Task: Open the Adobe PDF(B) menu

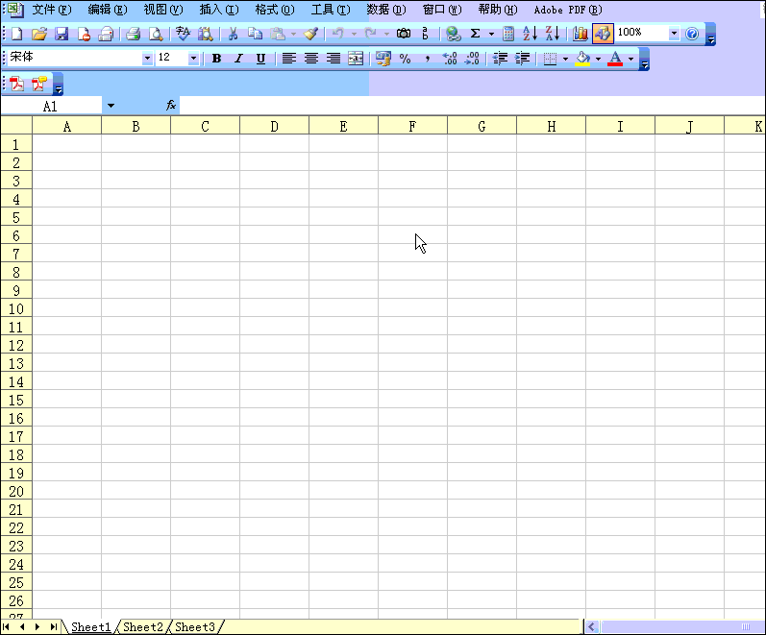Action: pyautogui.click(x=568, y=10)
